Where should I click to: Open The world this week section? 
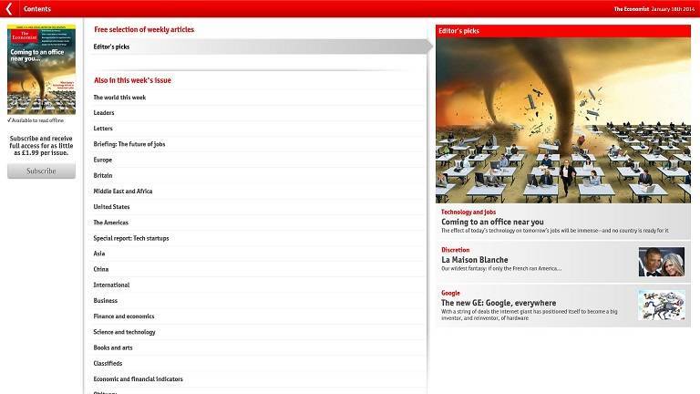tap(258, 98)
